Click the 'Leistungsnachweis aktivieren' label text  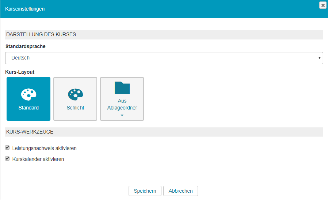coord(44,149)
